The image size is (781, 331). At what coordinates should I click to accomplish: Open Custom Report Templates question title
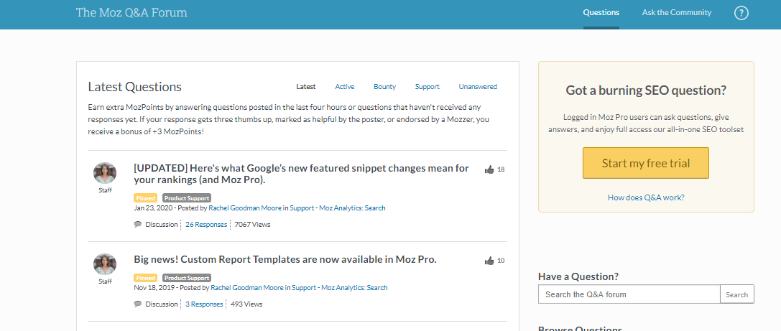click(x=285, y=259)
